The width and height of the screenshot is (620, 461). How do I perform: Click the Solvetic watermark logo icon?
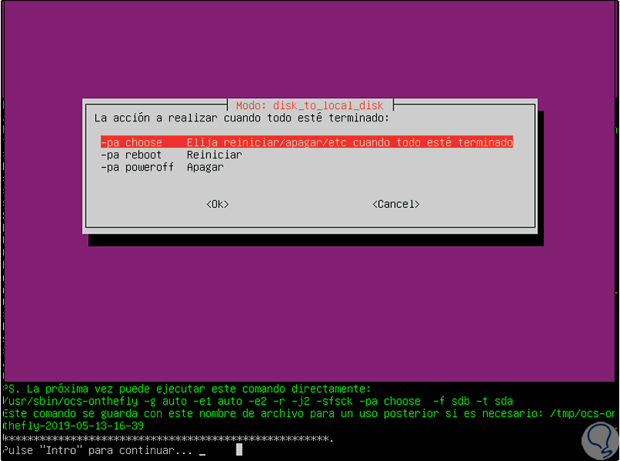click(600, 440)
